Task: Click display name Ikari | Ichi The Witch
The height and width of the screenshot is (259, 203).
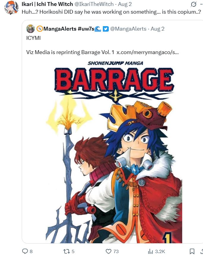Action: pyautogui.click(x=47, y=4)
